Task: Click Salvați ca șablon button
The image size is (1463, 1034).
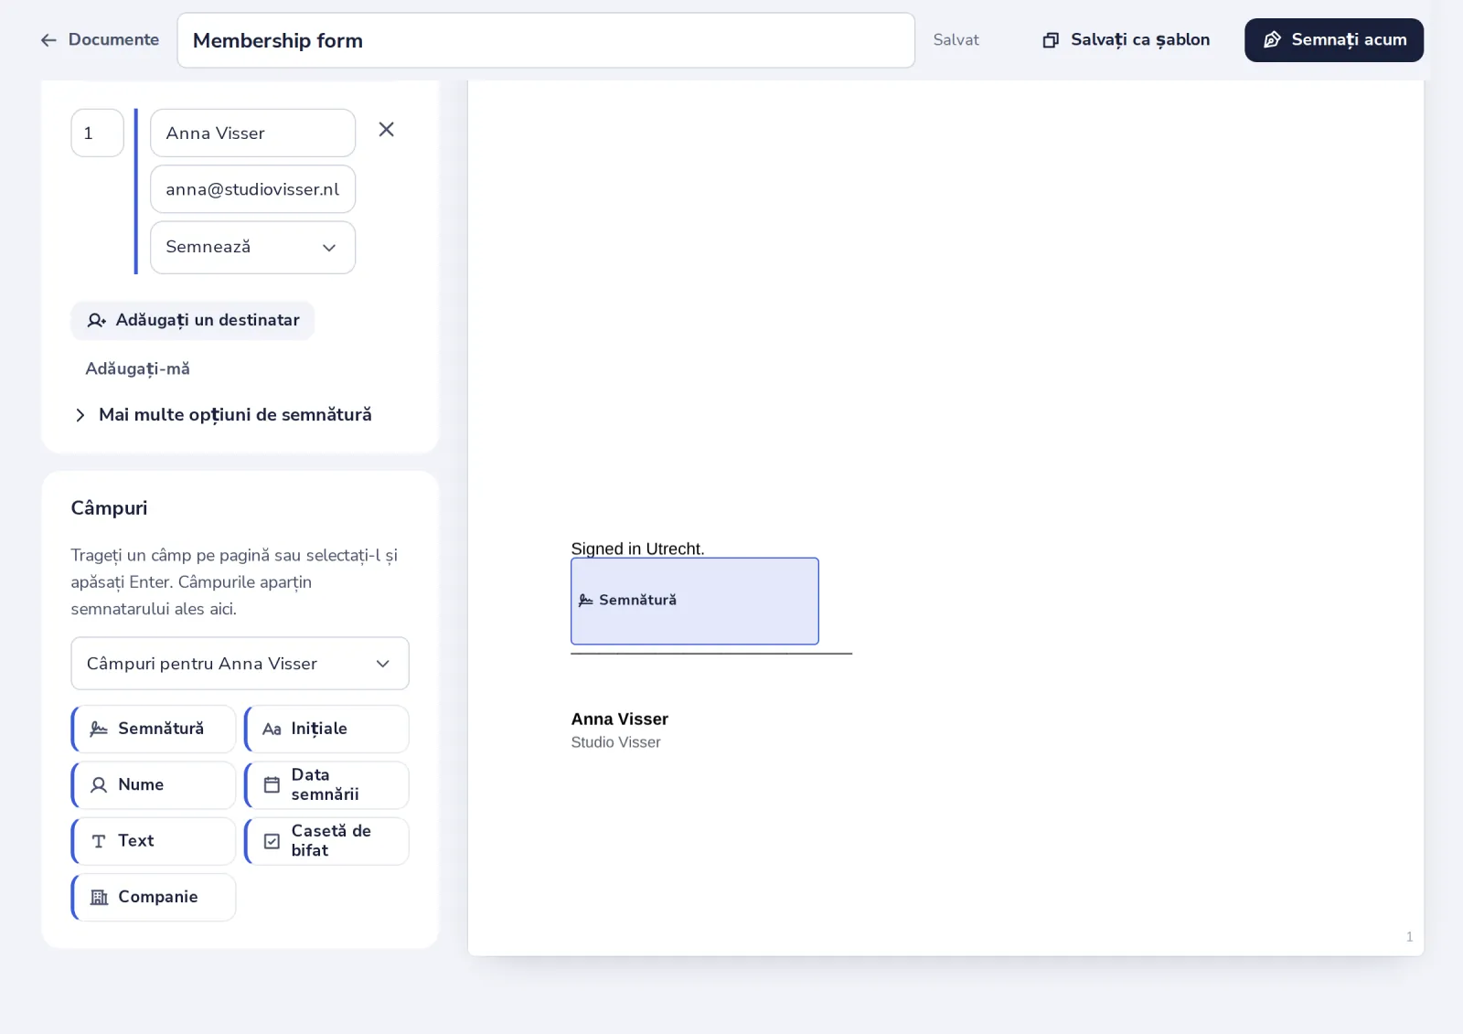Action: pos(1127,40)
